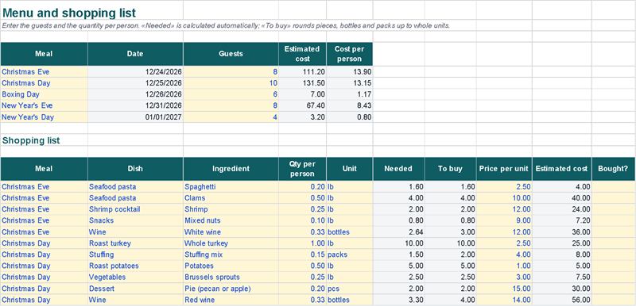Select the guests value 4 for New Year's Day
Image resolution: width=636 pixels, height=306 pixels.
[x=231, y=117]
